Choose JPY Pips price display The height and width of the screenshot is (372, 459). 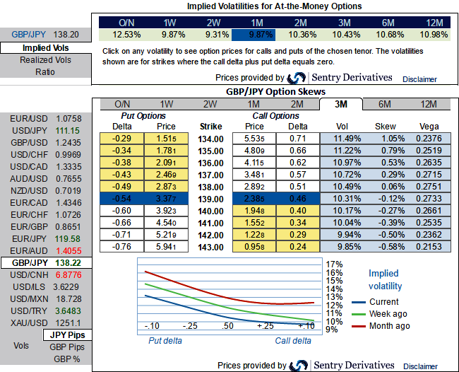tap(67, 335)
